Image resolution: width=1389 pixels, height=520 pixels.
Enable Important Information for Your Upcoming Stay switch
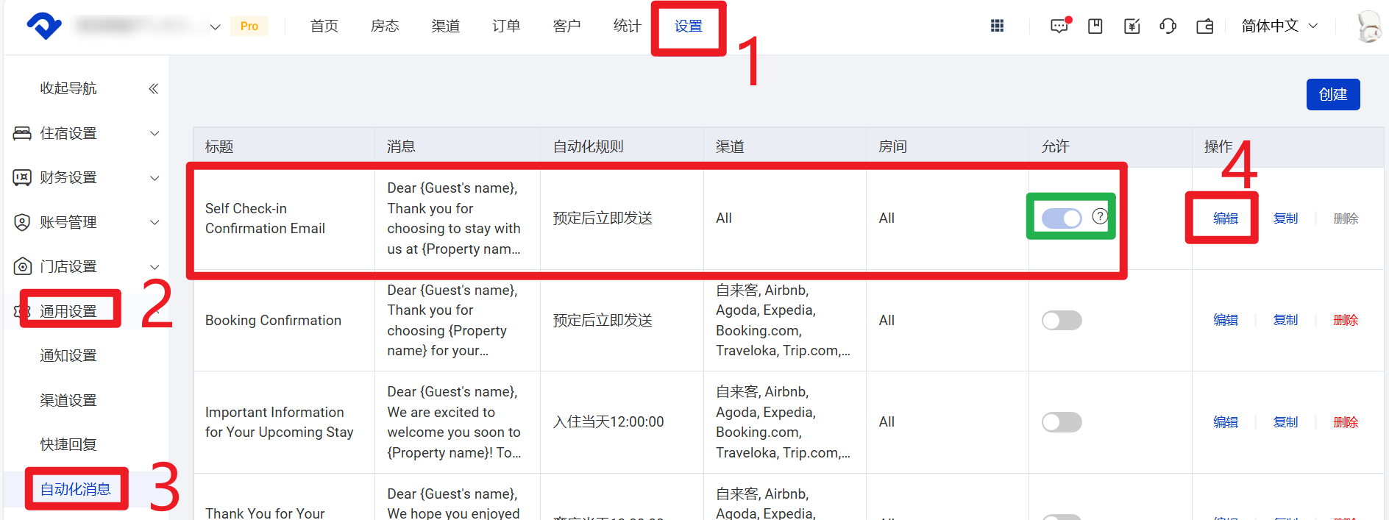pos(1062,422)
